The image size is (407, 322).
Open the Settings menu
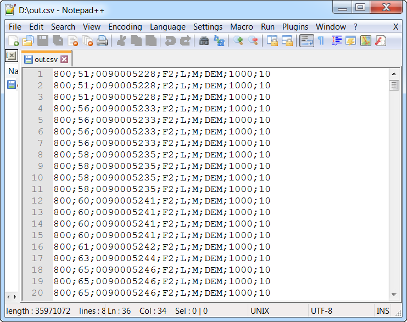click(x=208, y=27)
